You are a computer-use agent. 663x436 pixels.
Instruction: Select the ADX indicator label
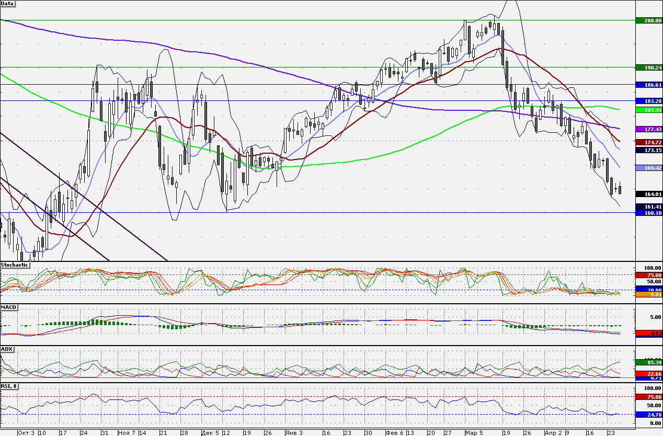7,349
